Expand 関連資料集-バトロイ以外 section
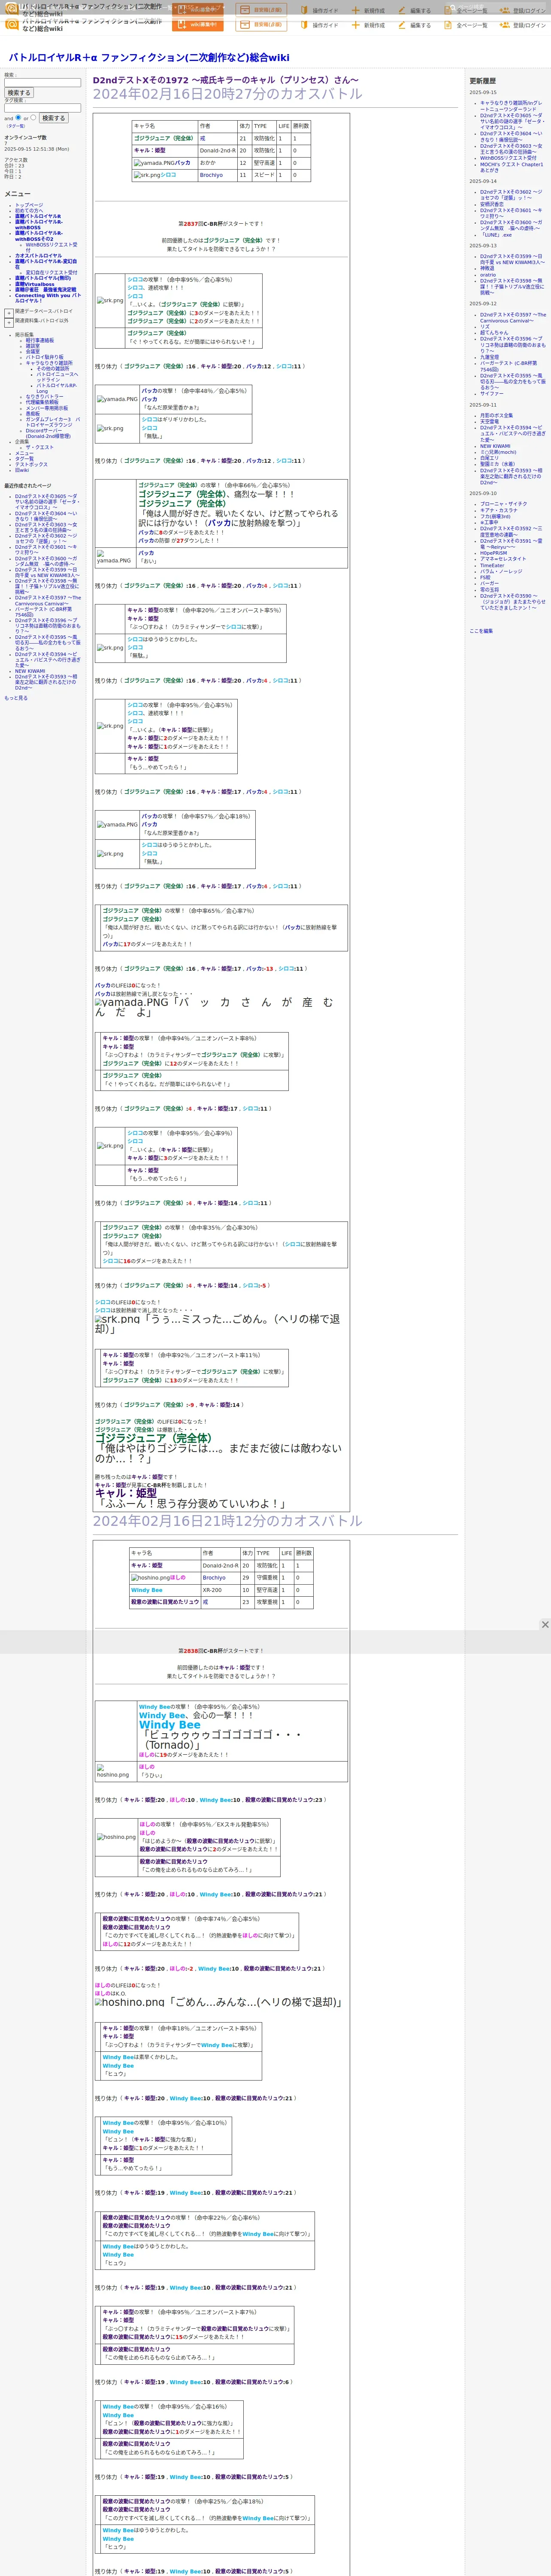This screenshot has height=2576, width=551. coord(9,322)
